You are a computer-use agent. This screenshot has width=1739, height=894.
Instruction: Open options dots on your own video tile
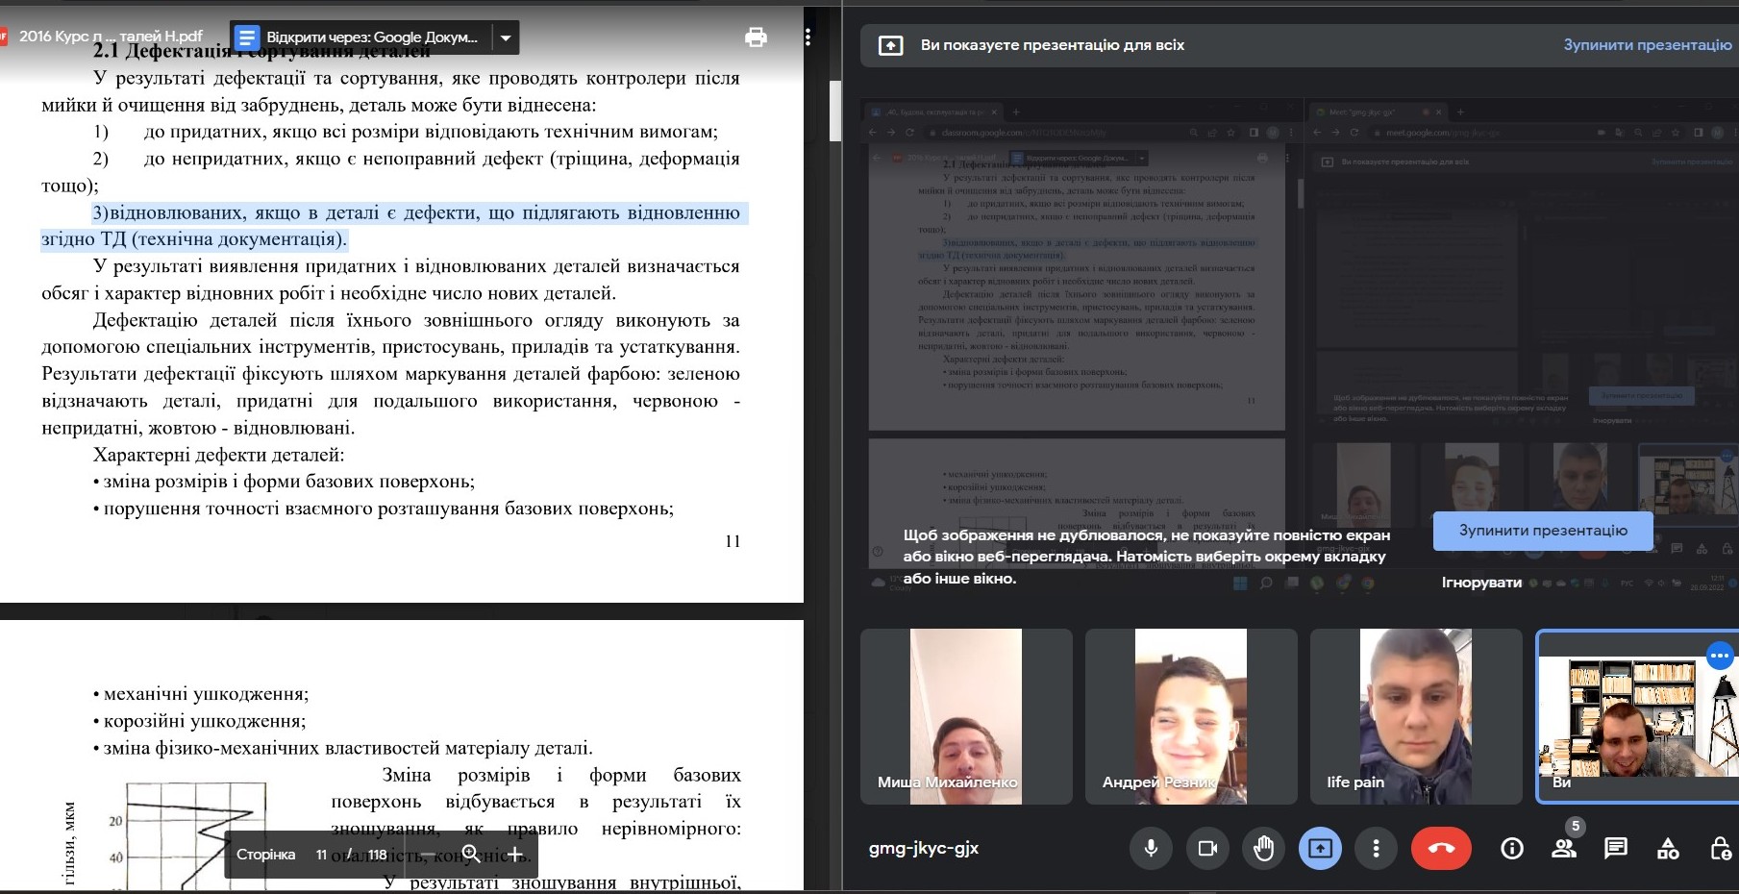point(1719,656)
